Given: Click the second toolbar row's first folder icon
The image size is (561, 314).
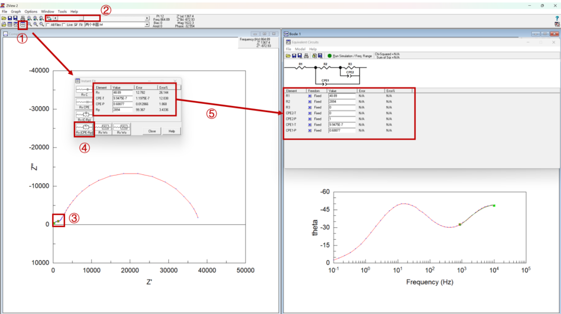Looking at the screenshot, I should pos(4,24).
